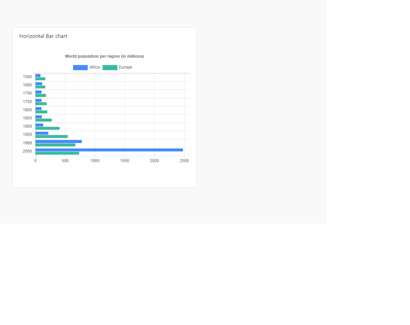Click the 2050 y-axis year label
The width and height of the screenshot is (410, 325).
27,151
